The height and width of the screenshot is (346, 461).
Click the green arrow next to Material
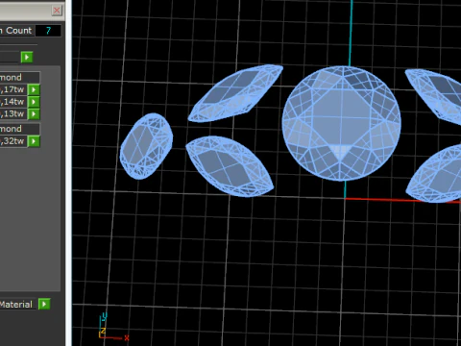tap(44, 304)
